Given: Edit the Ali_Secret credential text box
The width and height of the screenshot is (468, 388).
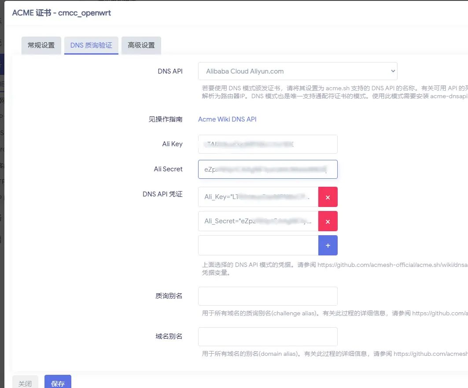Looking at the screenshot, I should coord(258,221).
